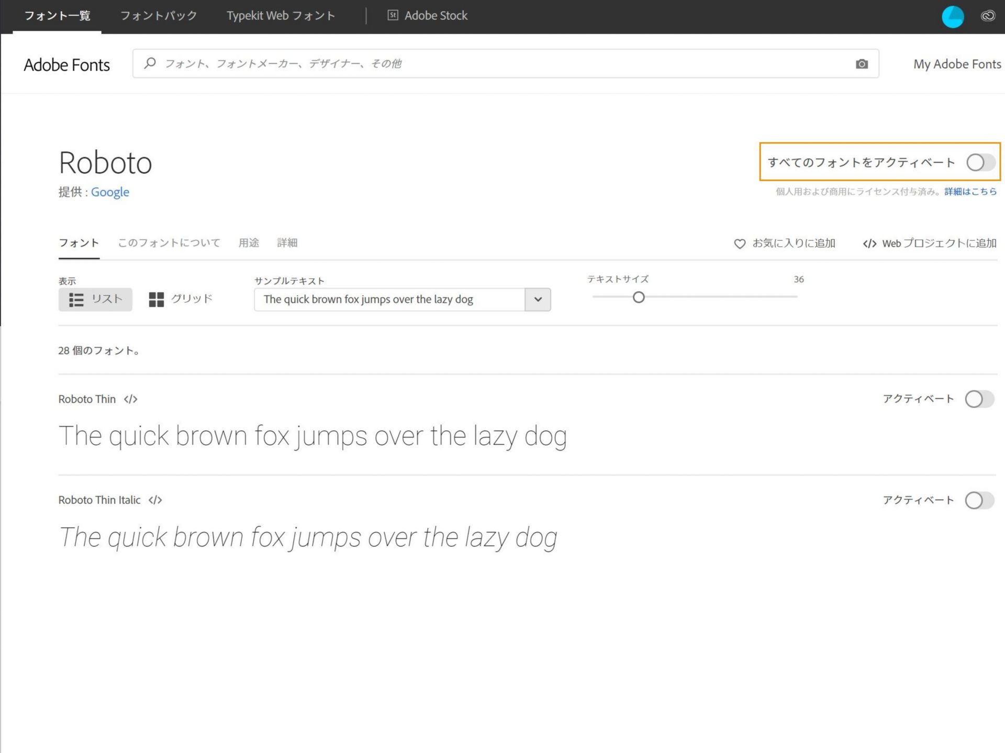Click the Adobe Stock St icon
Viewport: 1005px width, 753px height.
(x=393, y=15)
